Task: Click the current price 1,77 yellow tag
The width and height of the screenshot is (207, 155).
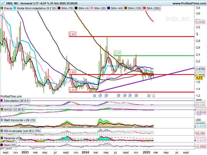Action: pos(199,77)
